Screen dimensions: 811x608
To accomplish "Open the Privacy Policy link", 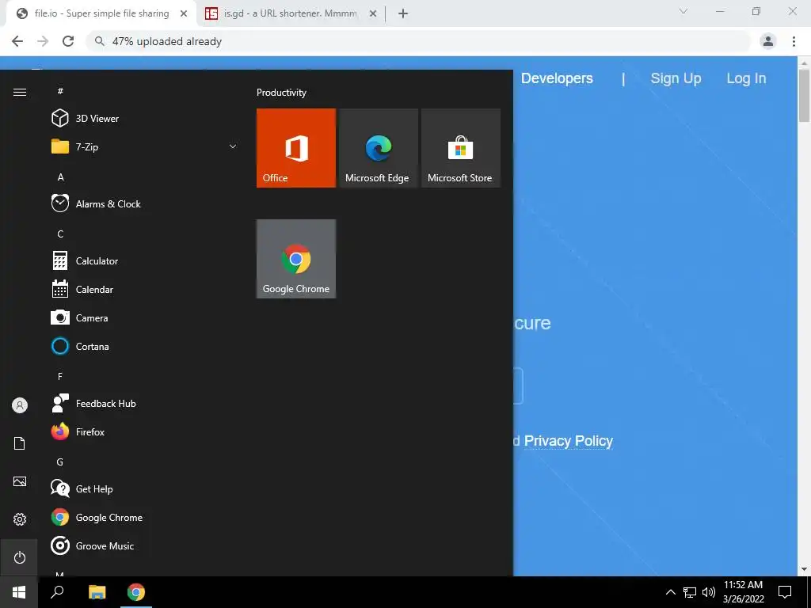I will click(569, 440).
